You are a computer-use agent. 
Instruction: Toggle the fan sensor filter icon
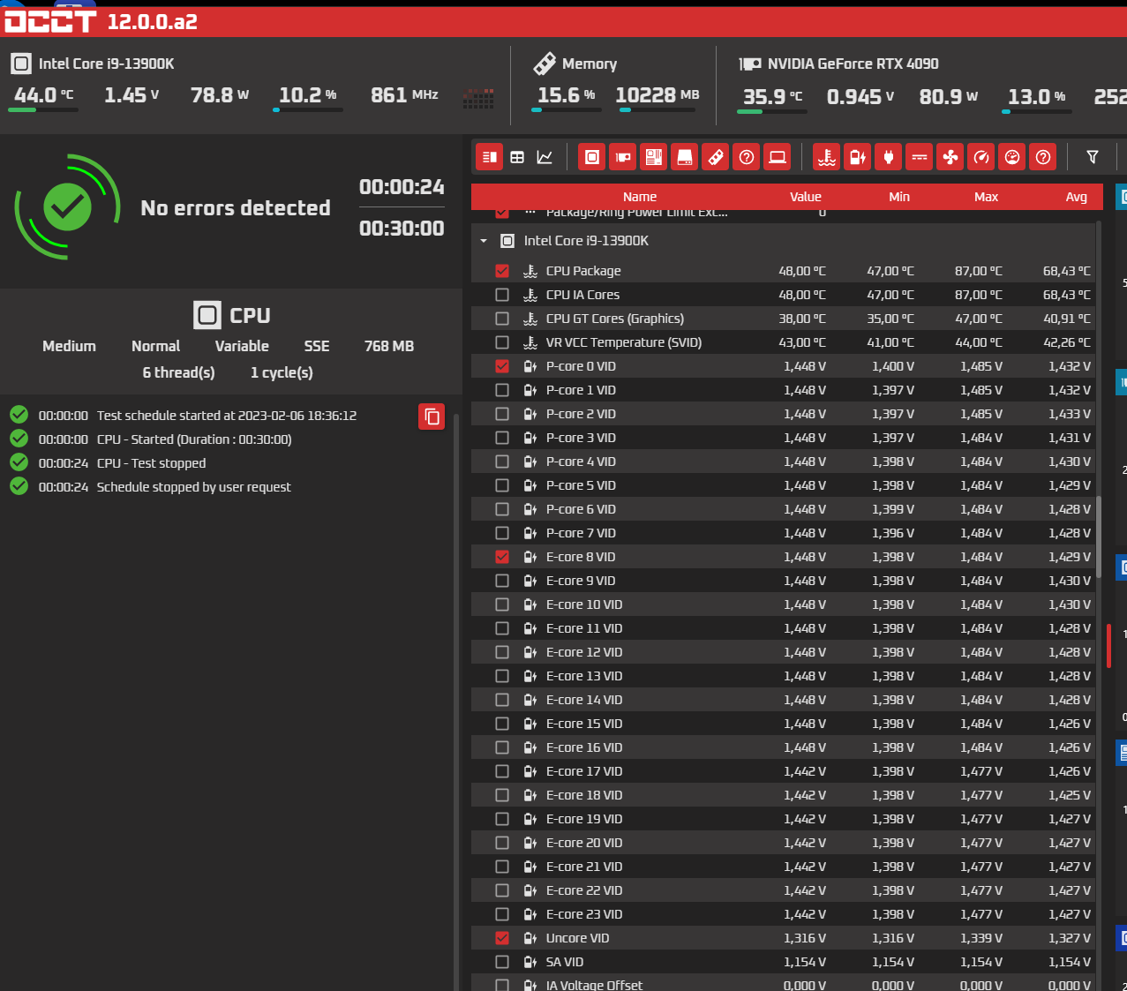(x=950, y=157)
